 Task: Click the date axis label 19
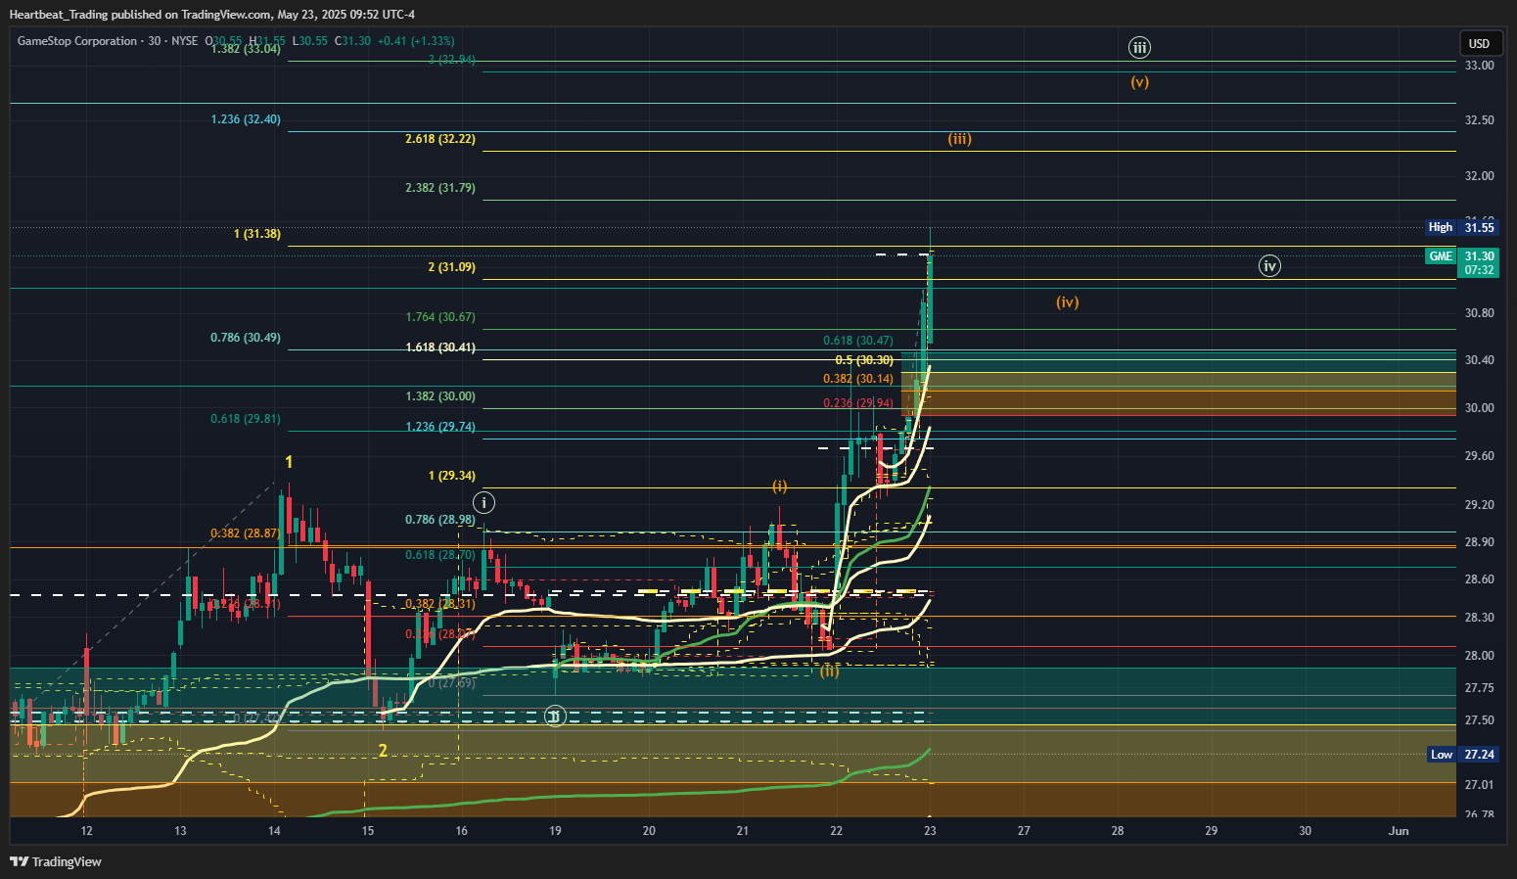[555, 831]
